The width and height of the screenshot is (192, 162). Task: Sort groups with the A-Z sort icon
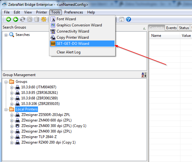pos(144,75)
